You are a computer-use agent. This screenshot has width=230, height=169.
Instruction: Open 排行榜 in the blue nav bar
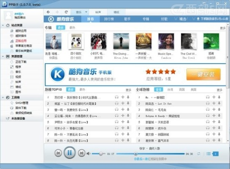click(109, 19)
